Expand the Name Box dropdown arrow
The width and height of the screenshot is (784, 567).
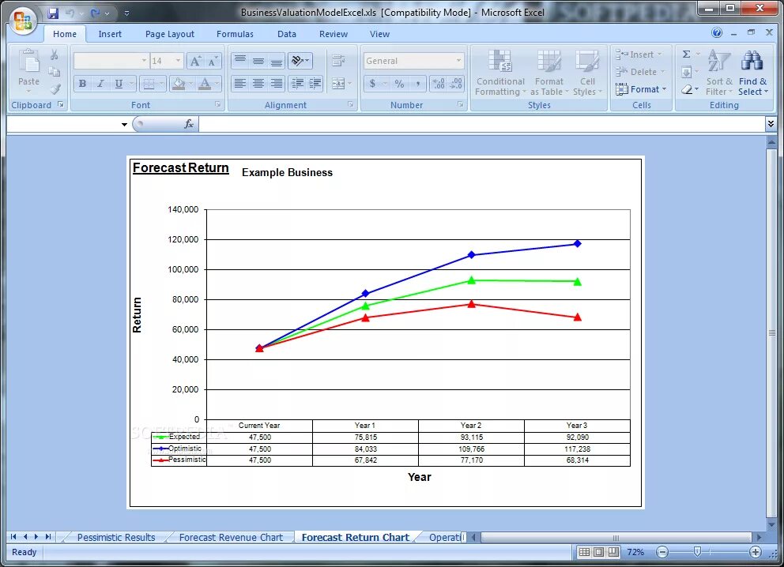[124, 125]
